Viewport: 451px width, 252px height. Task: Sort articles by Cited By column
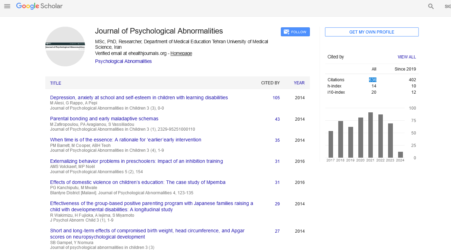(270, 83)
